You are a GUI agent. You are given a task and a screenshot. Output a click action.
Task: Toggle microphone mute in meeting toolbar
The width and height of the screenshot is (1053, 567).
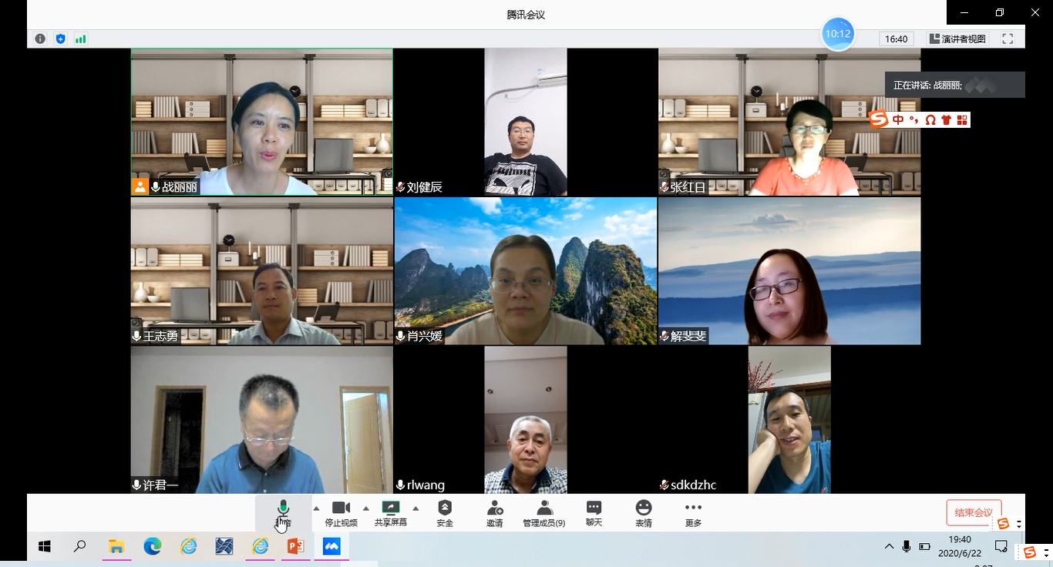(283, 512)
